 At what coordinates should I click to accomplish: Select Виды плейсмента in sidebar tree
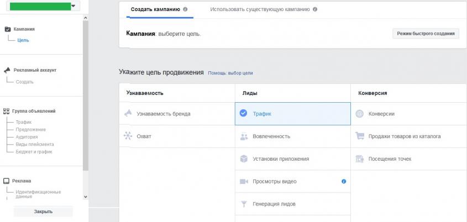point(35,144)
